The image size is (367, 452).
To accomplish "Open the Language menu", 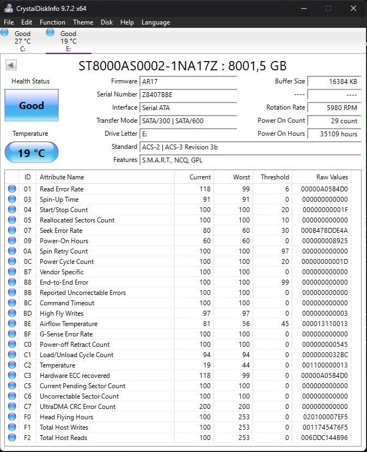I will (156, 22).
